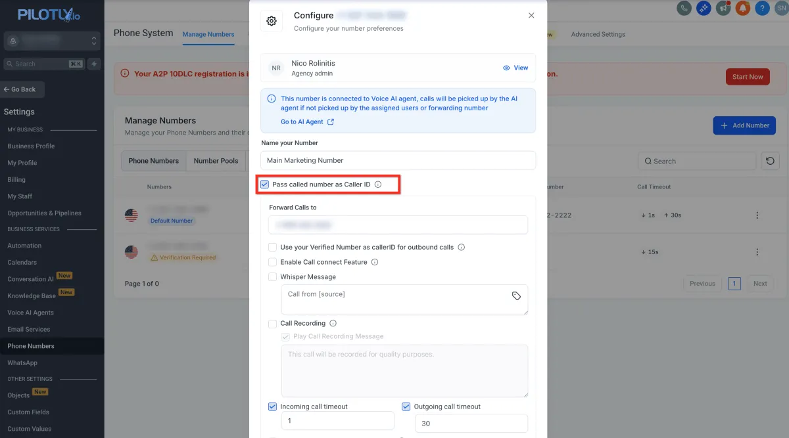This screenshot has height=438, width=789.
Task: Switch to the Number Pools tab
Action: click(x=216, y=161)
